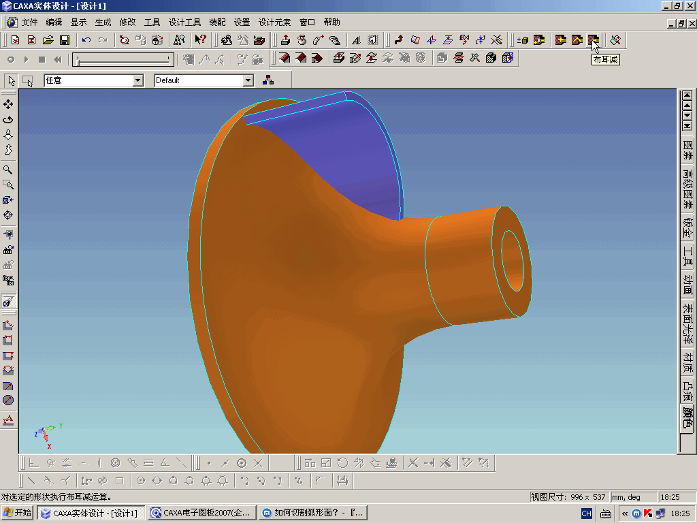Open the 设计工具 menu
697x523 pixels.
tap(184, 22)
